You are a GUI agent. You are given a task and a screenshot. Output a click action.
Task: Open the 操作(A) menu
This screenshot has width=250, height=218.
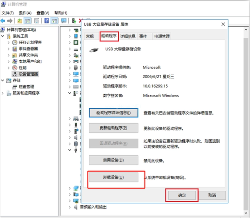(x=25, y=13)
